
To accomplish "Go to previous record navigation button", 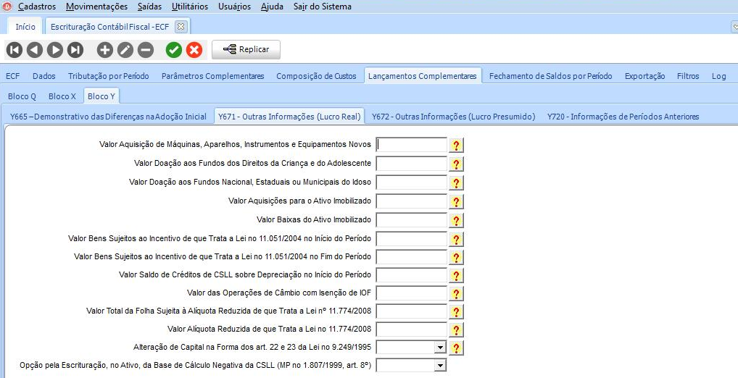I will pos(35,49).
